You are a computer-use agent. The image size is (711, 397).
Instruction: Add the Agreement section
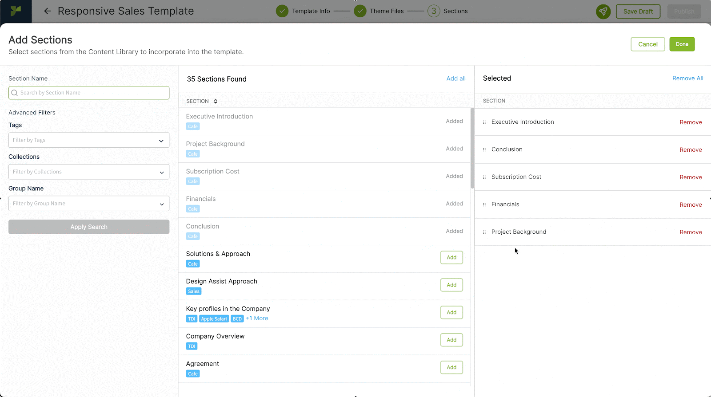pos(451,368)
